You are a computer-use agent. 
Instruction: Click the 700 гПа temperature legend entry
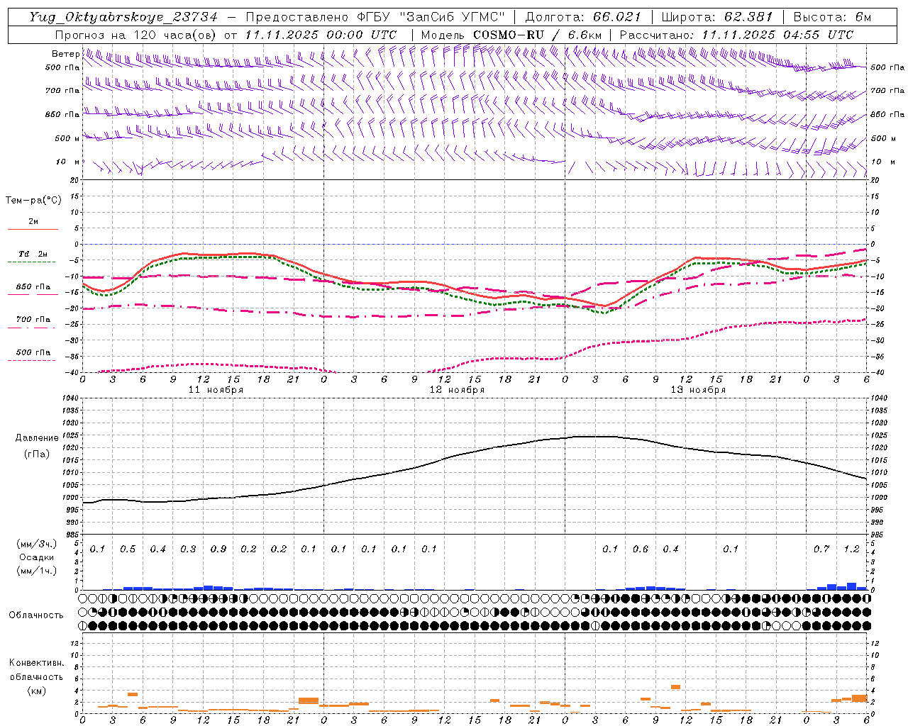coord(33,320)
